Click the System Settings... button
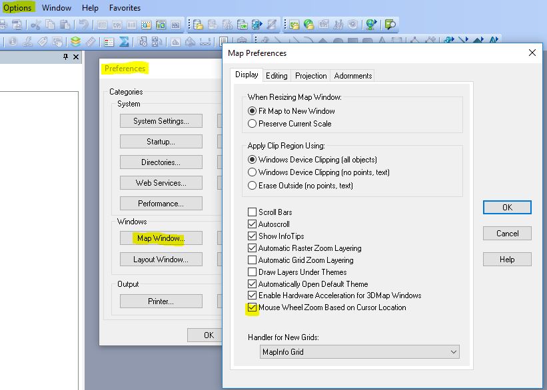Screen dimensions: 547x390 pos(161,121)
